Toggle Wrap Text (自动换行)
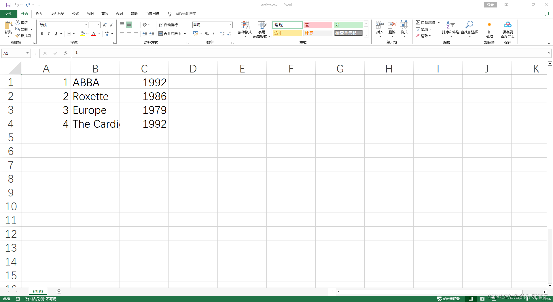This screenshot has height=302, width=553. [x=168, y=25]
